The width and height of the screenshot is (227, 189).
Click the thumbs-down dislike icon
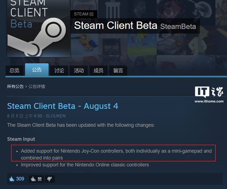[50, 179]
